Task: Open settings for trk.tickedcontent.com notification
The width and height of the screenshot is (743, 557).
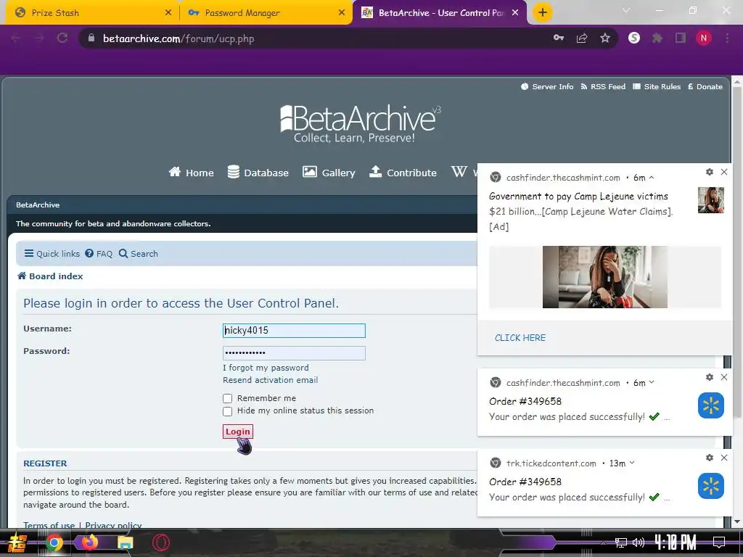Action: click(x=710, y=458)
